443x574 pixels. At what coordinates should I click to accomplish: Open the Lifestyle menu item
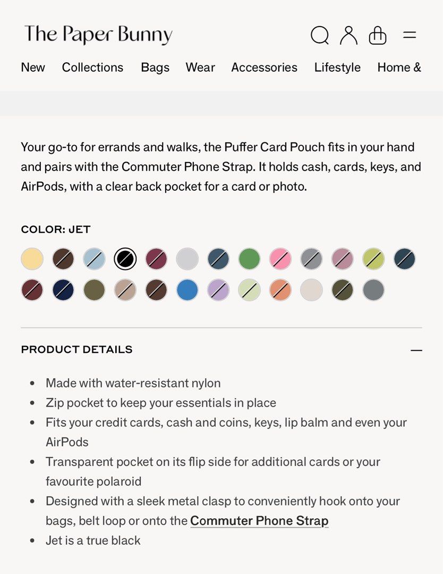coord(337,67)
